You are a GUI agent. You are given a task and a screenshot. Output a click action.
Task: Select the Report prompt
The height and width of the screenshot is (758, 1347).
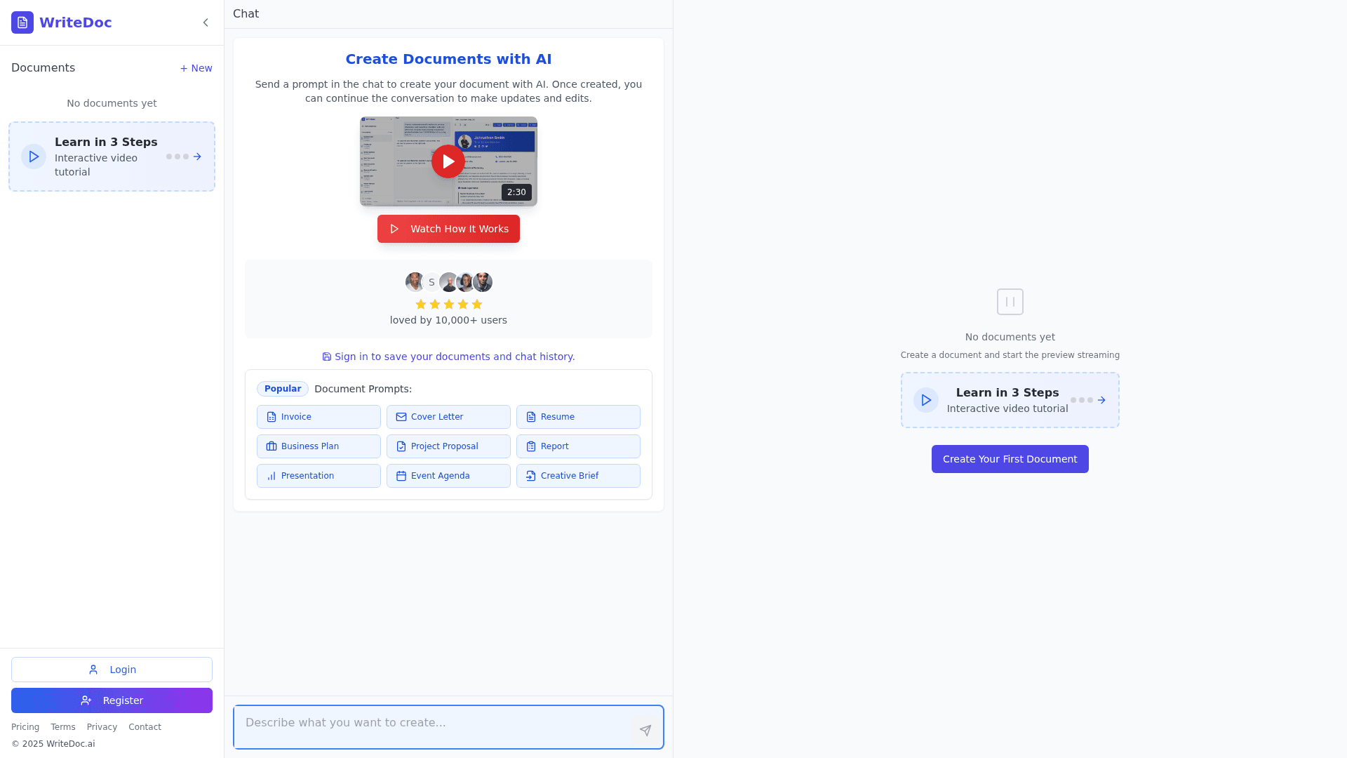point(578,446)
